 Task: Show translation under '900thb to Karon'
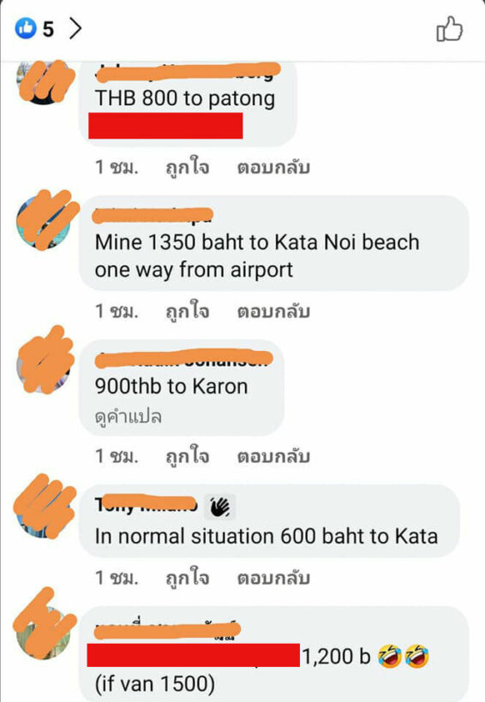tap(129, 417)
